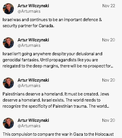Click the Artur Wilczynski name above 'This compulsion' tweet
Viewport: 122px width, 138px height.
pos(33,120)
